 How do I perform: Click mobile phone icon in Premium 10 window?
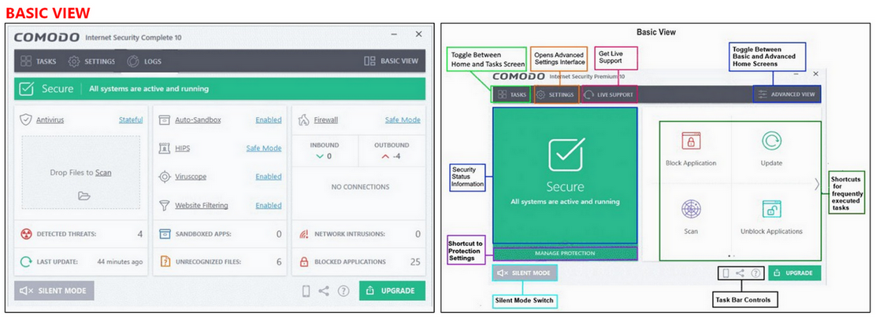[x=726, y=273]
